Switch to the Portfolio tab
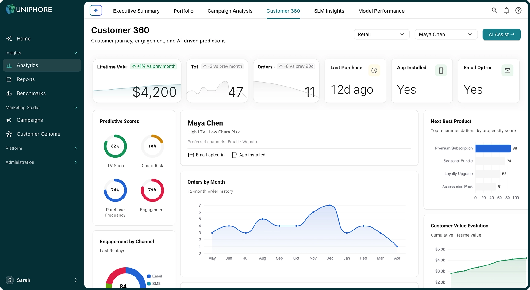This screenshot has height=290, width=530. (183, 11)
